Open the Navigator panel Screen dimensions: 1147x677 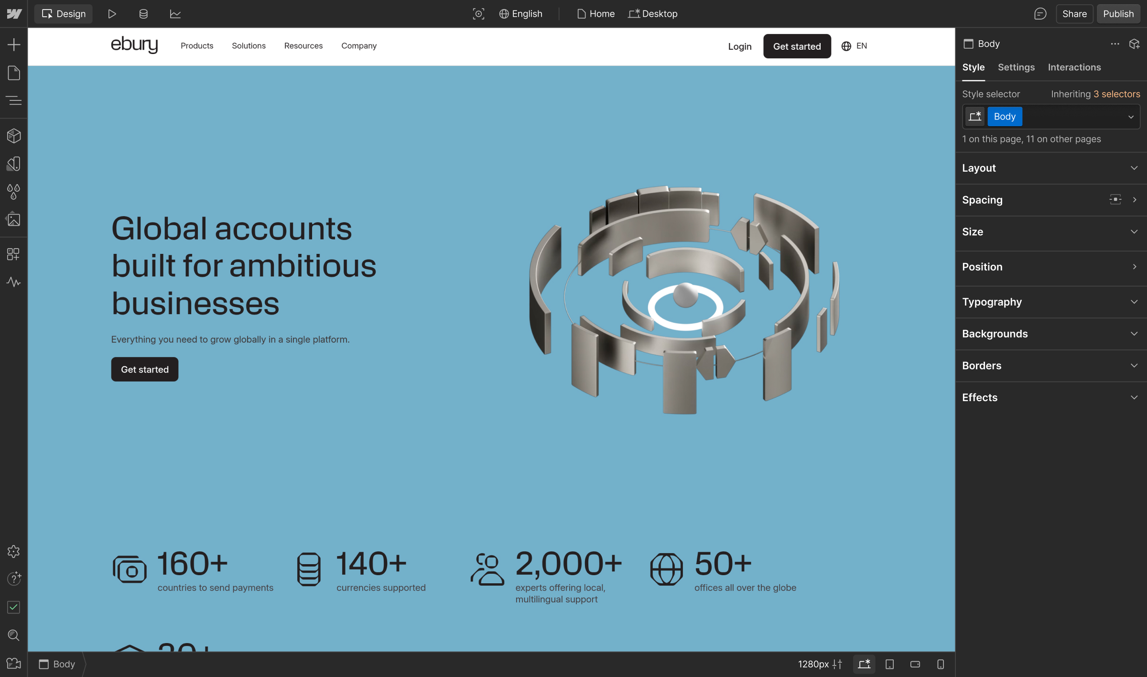[x=14, y=100]
